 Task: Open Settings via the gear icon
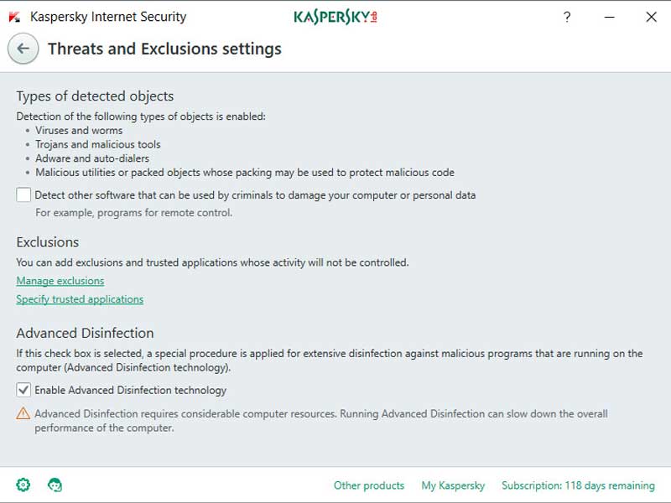(23, 485)
